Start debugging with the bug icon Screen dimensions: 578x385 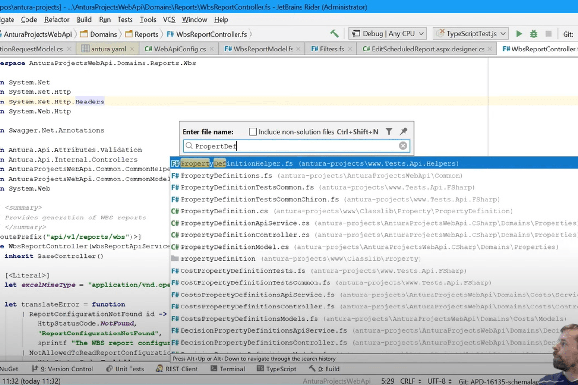point(533,34)
